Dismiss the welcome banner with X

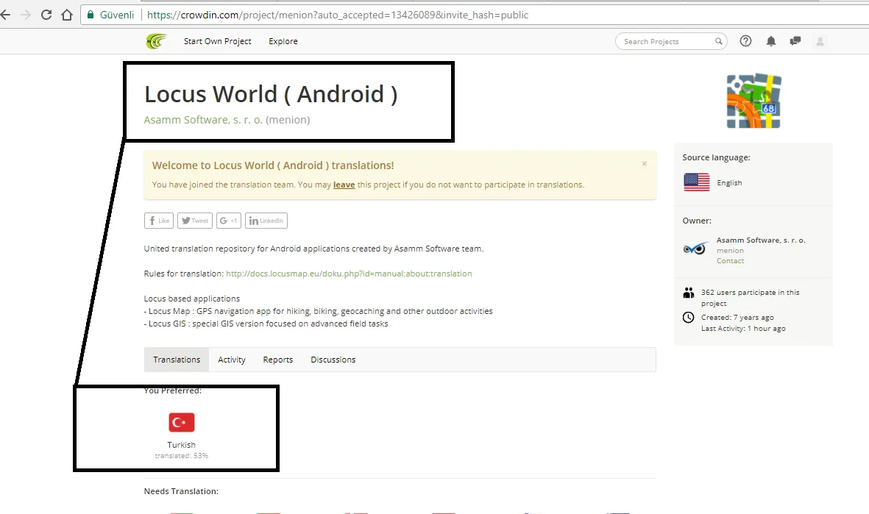645,163
